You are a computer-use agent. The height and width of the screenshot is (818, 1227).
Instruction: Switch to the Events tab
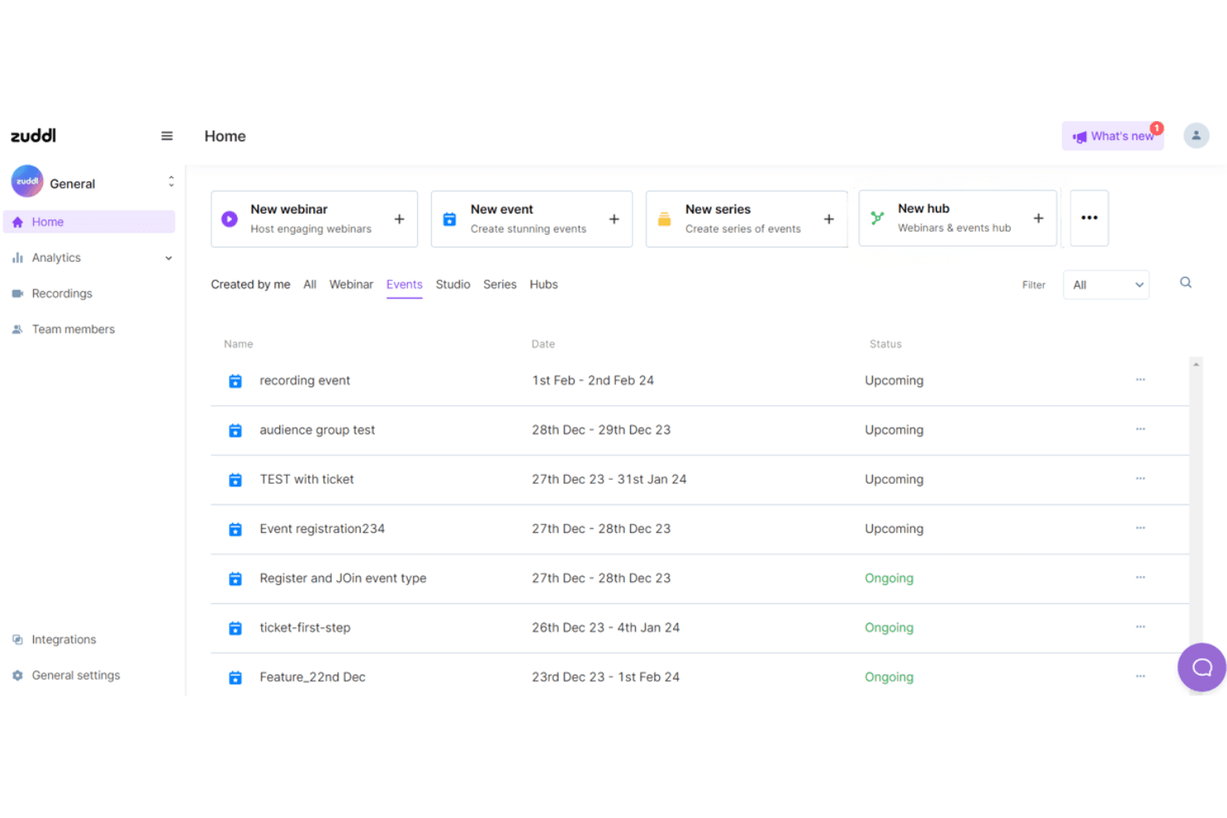pyautogui.click(x=405, y=284)
